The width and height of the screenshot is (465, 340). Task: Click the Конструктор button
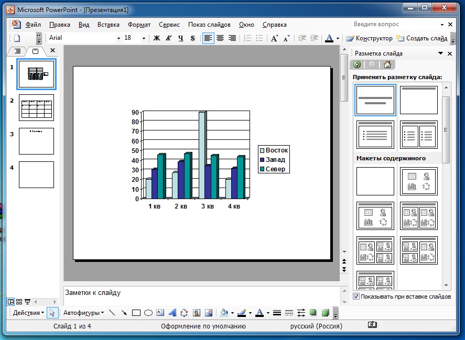click(369, 38)
